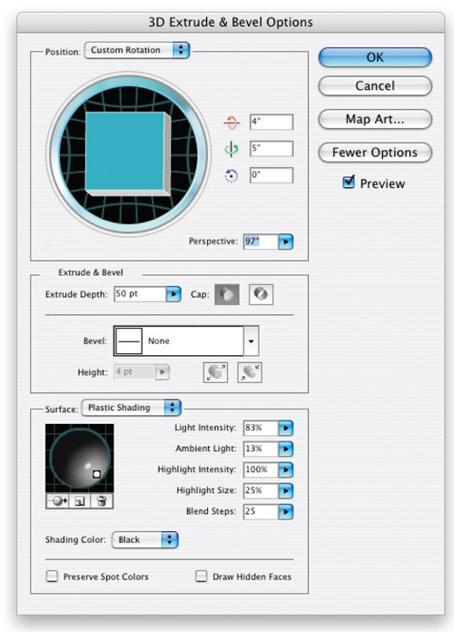Enable Draw Hidden Faces
Viewport: 454px width, 632px height.
pos(202,577)
